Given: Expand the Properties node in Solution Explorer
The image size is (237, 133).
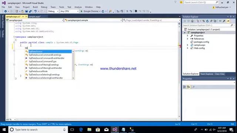Looking at the screenshot, I should coord(188,36).
